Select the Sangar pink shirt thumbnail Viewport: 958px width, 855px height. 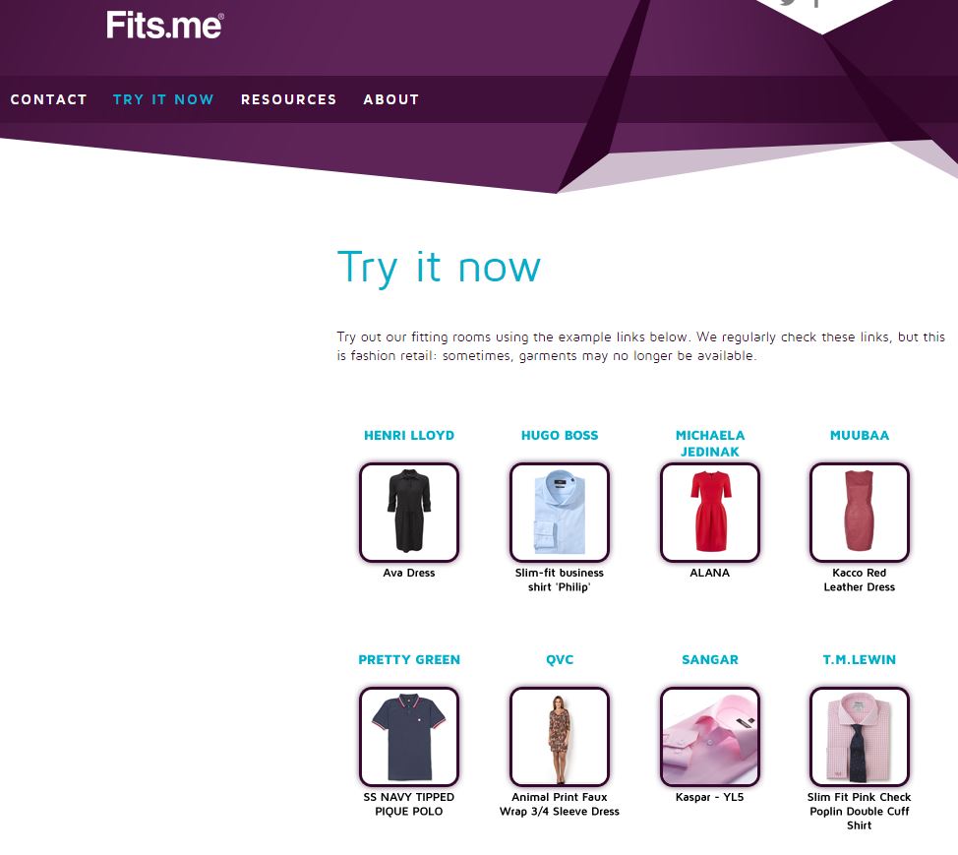coord(710,736)
